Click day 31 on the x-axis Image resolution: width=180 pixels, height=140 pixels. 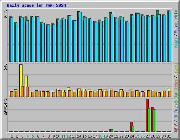point(169,136)
